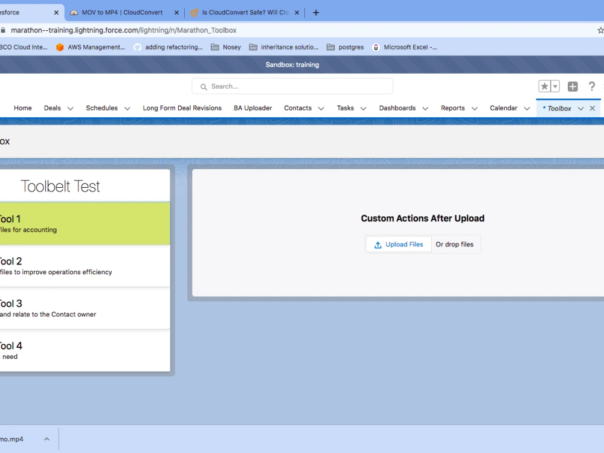Open the Contacts nav tab
This screenshot has height=453, width=604.
(298, 108)
